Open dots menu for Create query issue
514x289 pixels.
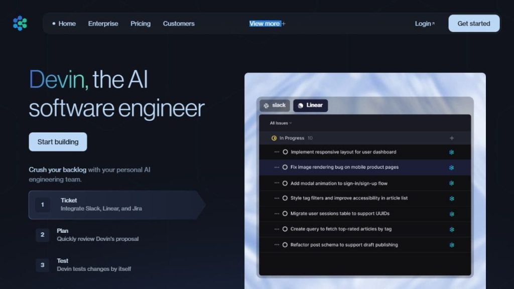pos(277,229)
